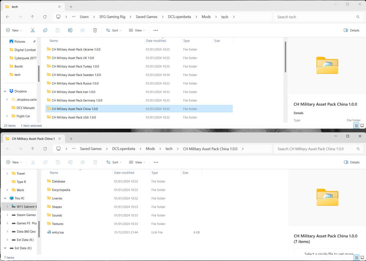
Task: Toggle Details pane in China pack window
Action: [x=352, y=162]
